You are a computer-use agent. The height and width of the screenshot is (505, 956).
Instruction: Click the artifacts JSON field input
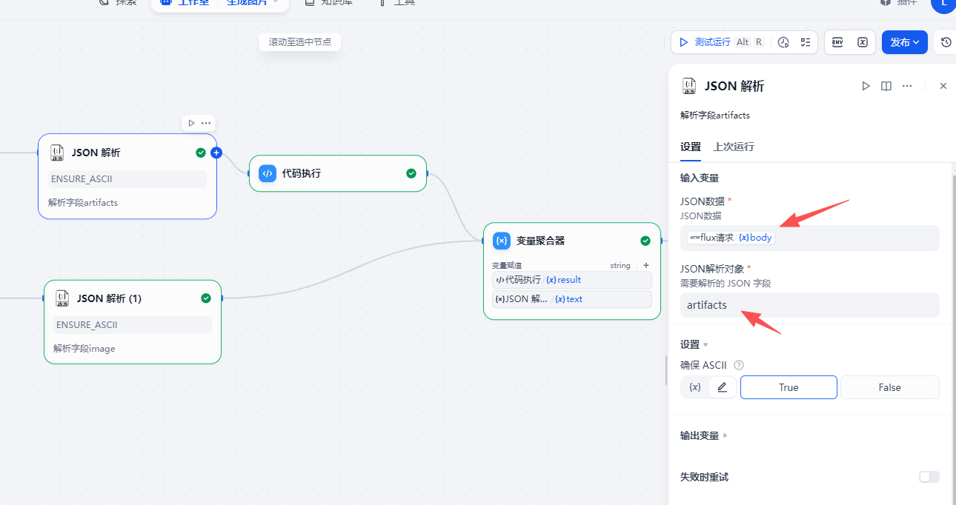coord(810,305)
